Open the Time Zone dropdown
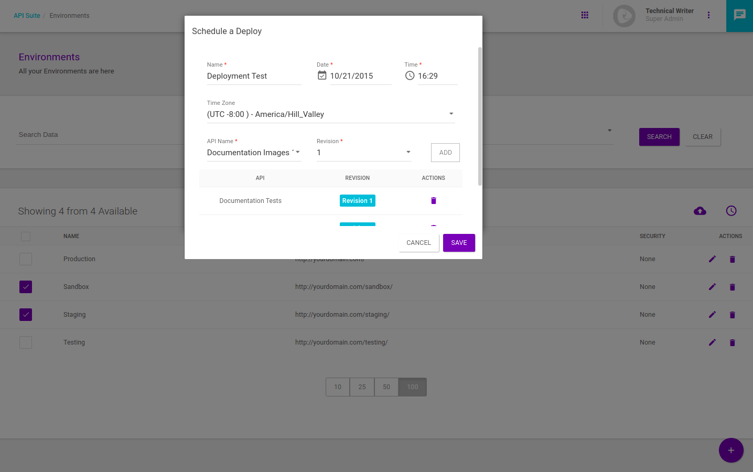Image resolution: width=753 pixels, height=472 pixels. 450,113
